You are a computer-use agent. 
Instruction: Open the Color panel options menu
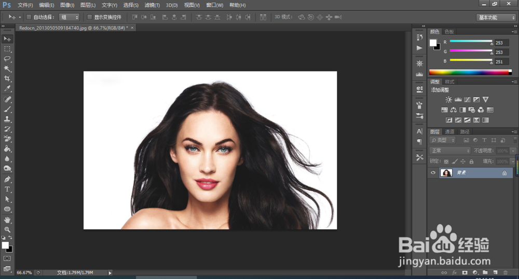pyautogui.click(x=514, y=32)
